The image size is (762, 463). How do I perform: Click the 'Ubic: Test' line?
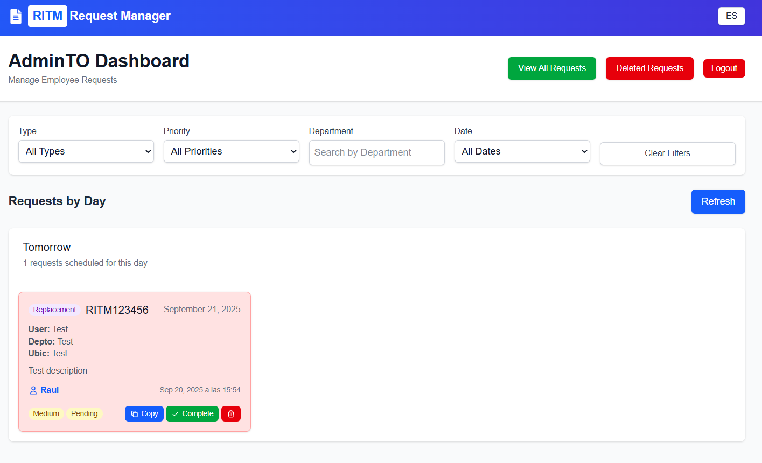(48, 354)
